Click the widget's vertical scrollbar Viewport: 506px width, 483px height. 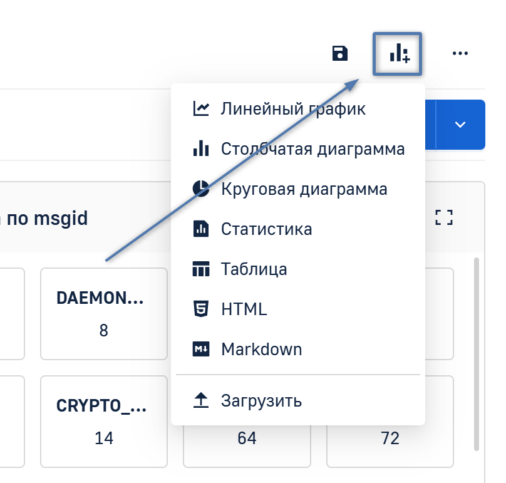[x=478, y=351]
